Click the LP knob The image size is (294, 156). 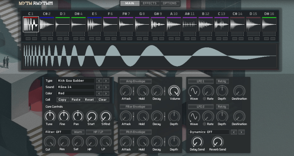click(106, 142)
